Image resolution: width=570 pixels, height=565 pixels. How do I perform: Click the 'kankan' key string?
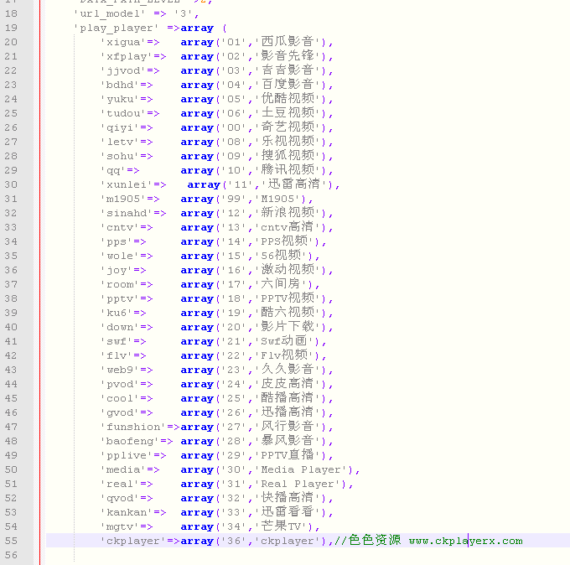[x=126, y=513]
